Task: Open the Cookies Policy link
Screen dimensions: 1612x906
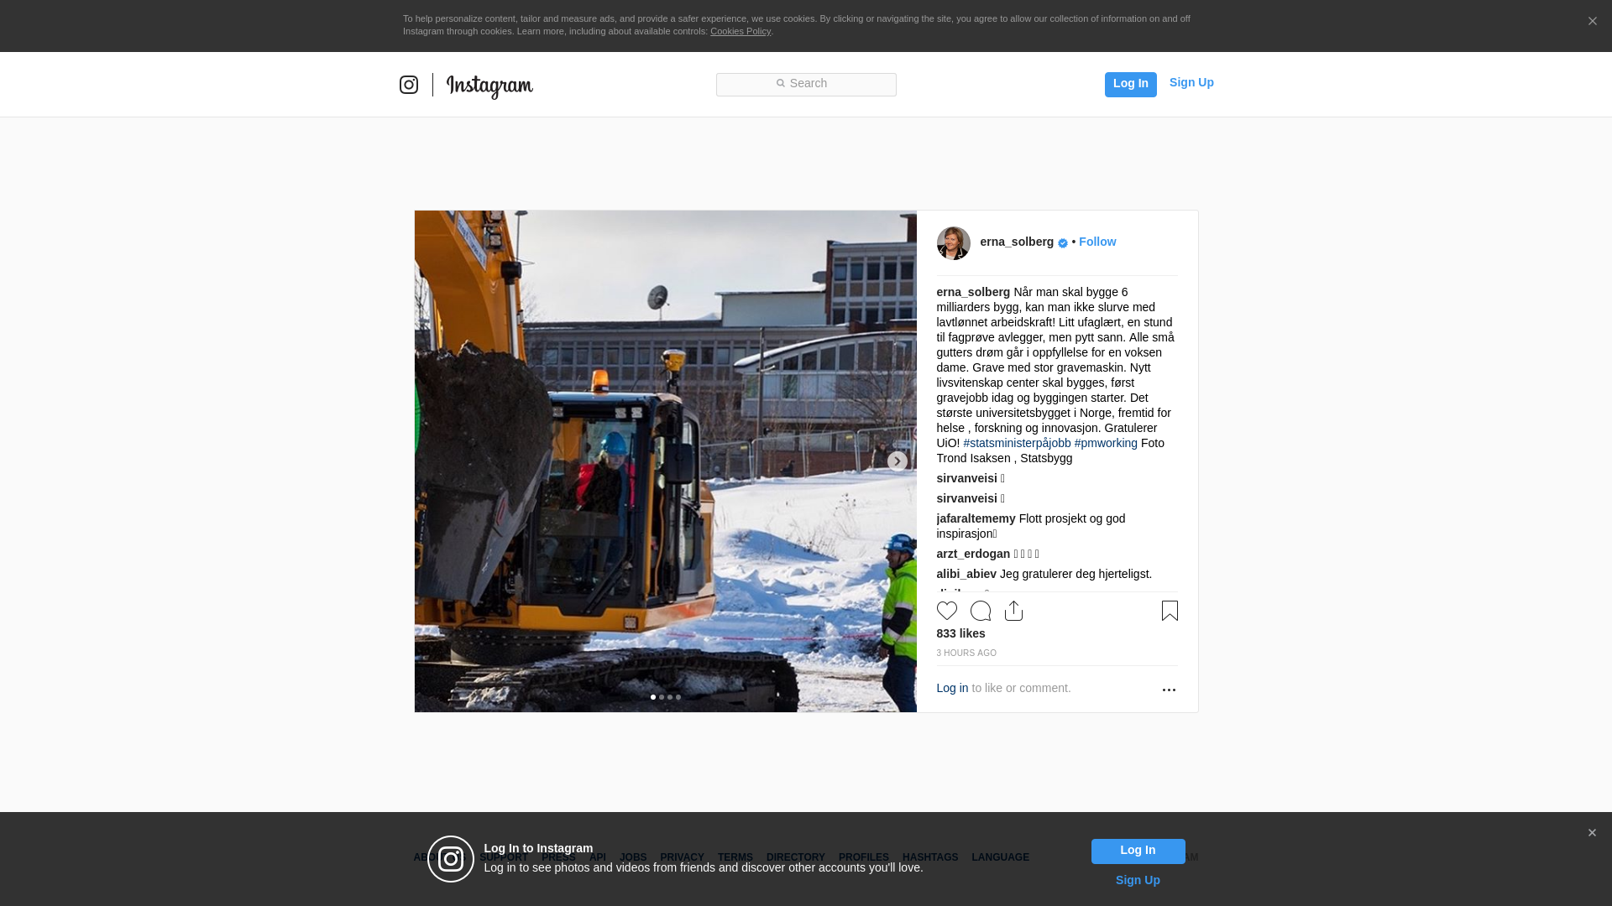Action: click(740, 31)
